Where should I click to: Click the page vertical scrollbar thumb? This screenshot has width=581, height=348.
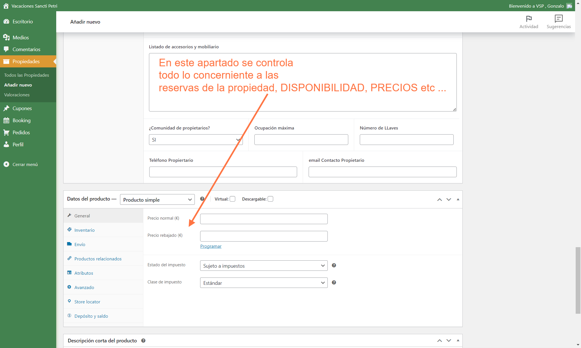(x=578, y=280)
